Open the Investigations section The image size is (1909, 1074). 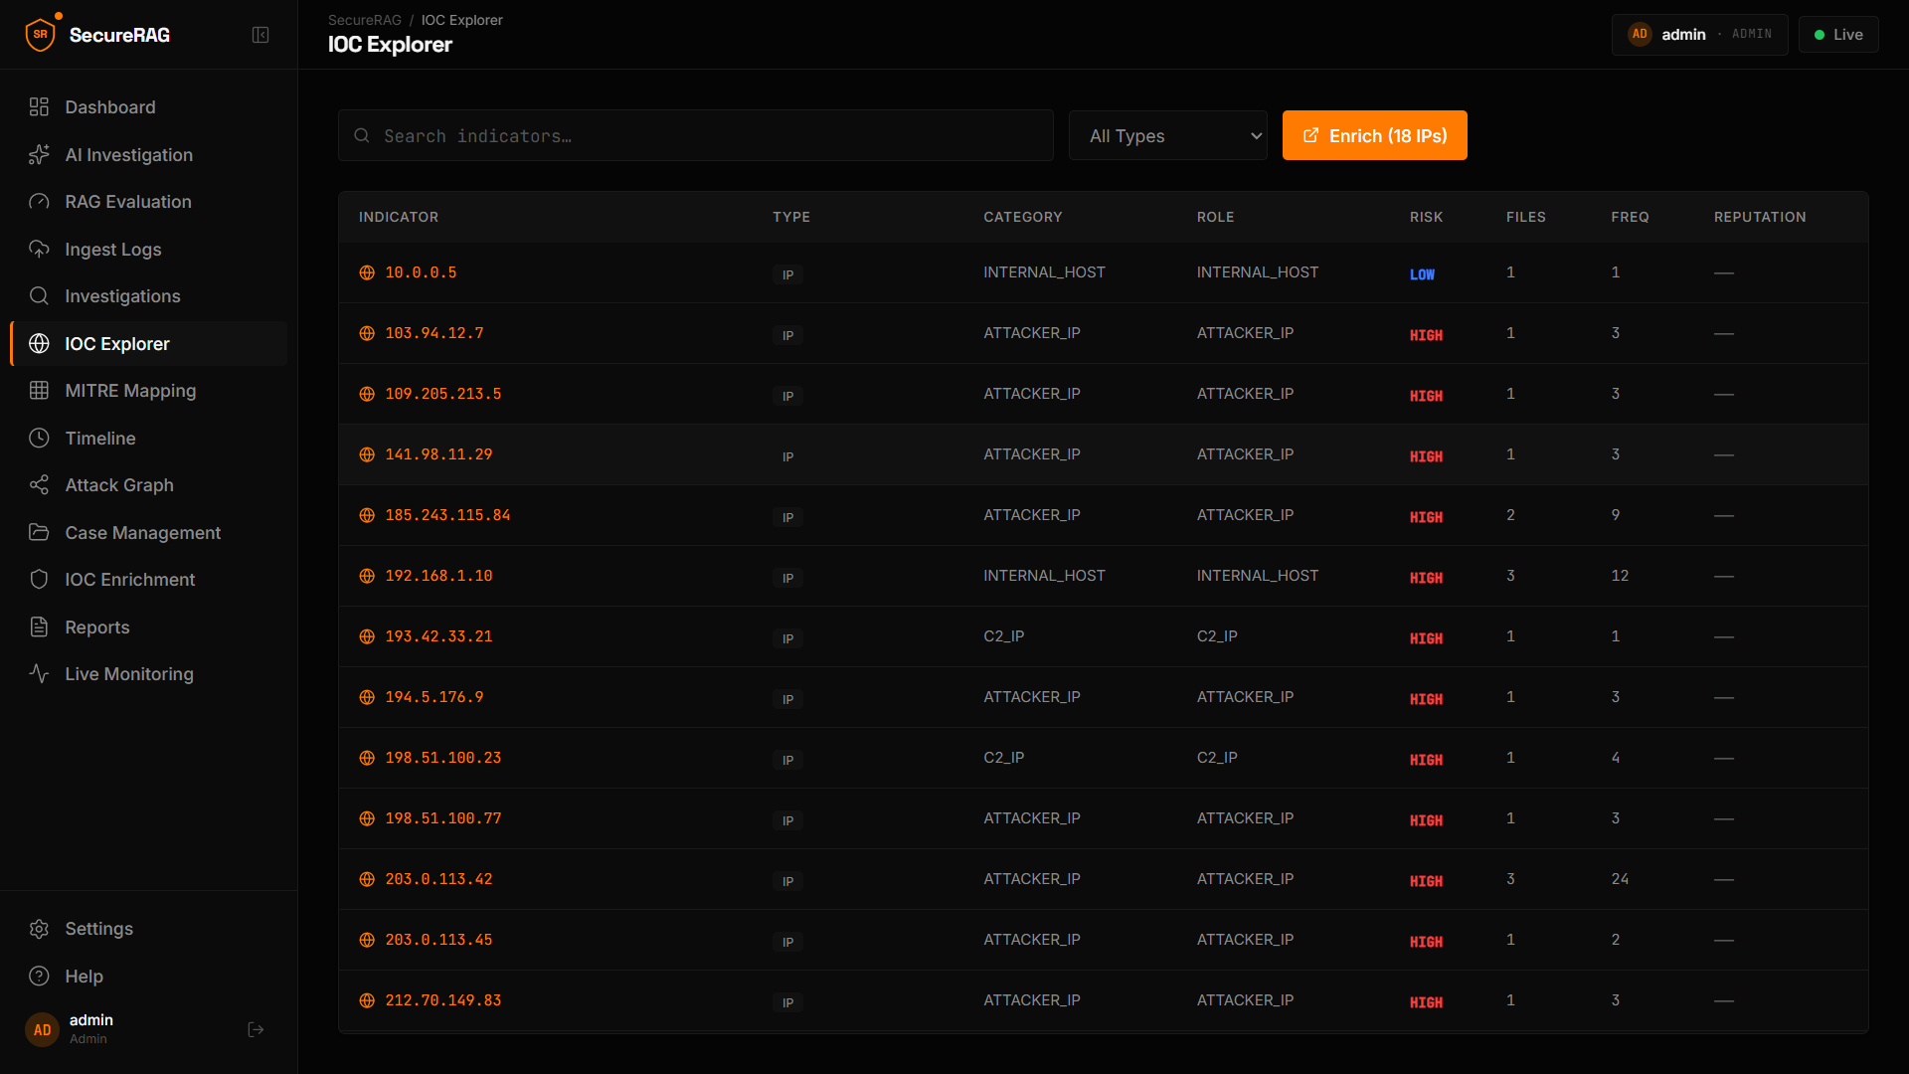point(149,296)
